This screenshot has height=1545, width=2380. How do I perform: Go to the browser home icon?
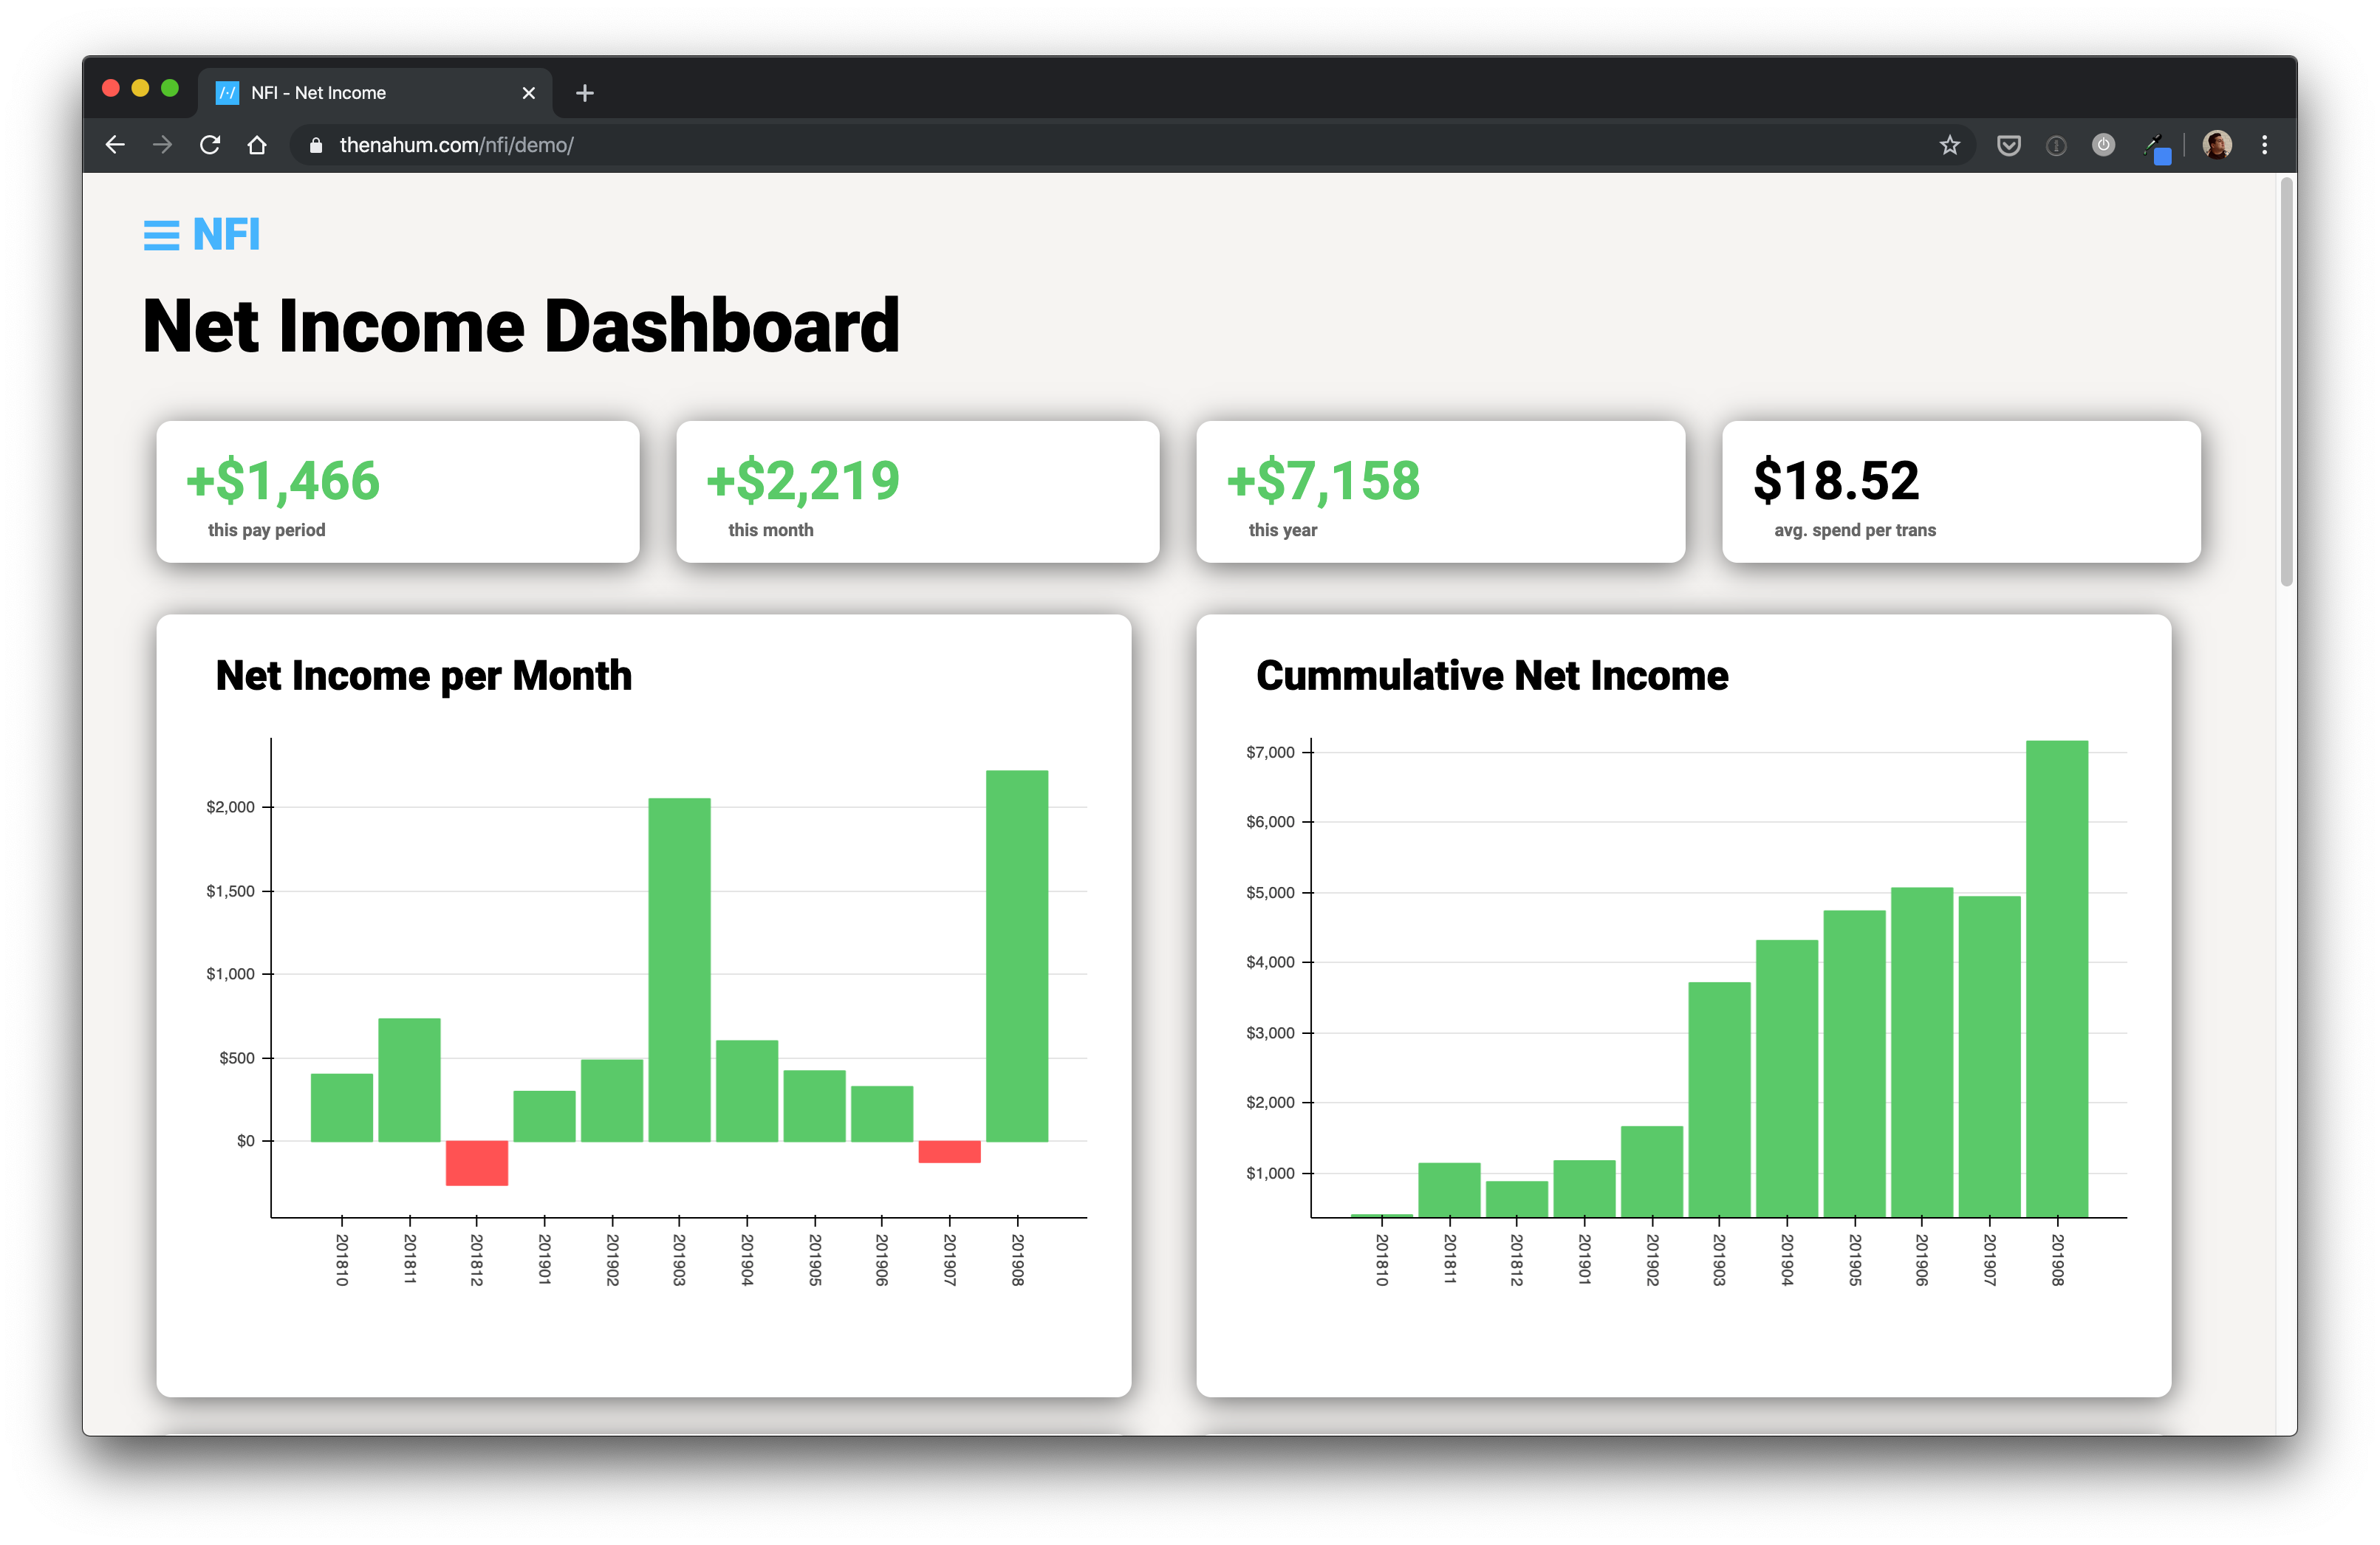(x=257, y=145)
